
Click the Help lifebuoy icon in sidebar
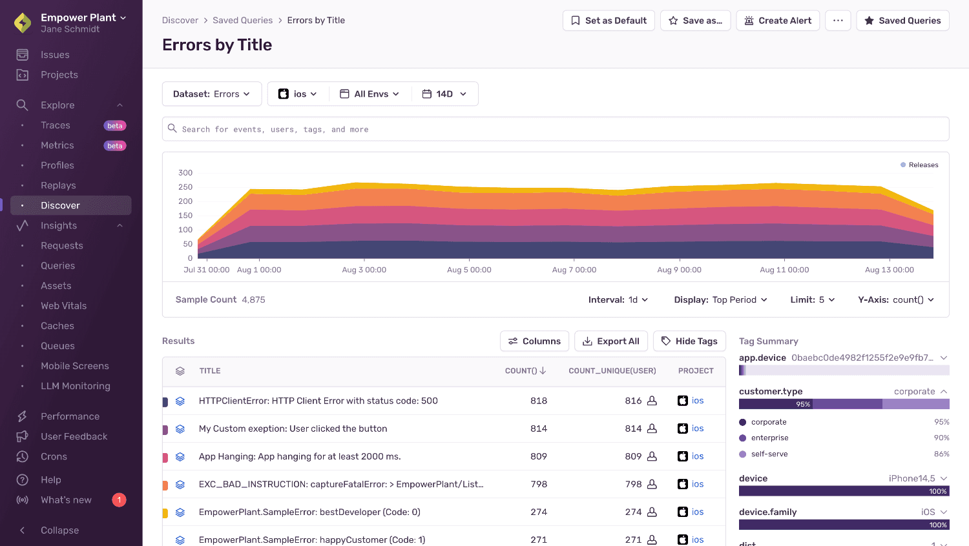[21, 480]
